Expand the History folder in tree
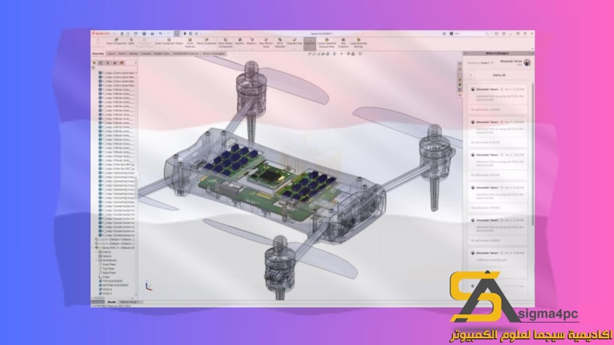 pyautogui.click(x=97, y=252)
